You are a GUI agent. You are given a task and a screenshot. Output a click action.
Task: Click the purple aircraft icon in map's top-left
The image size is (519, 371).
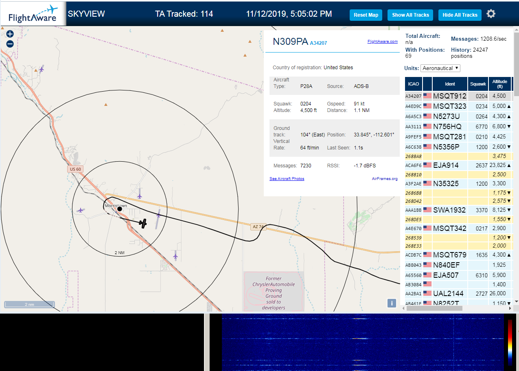42,69
